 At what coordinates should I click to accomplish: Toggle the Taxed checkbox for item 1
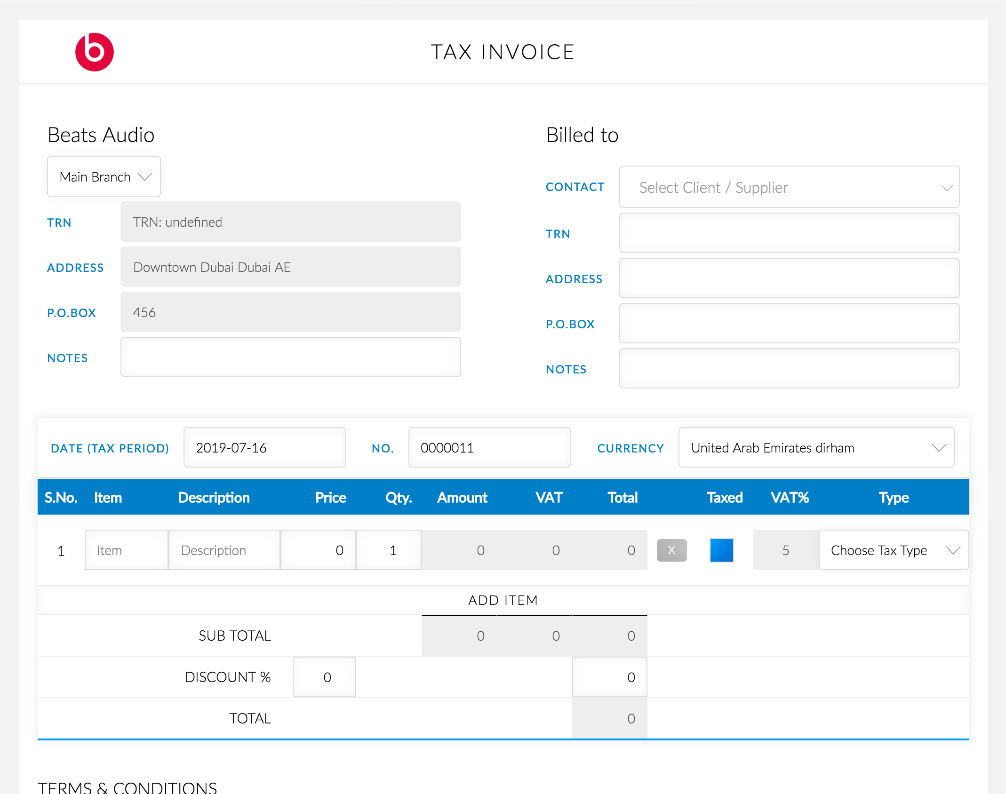pos(721,550)
